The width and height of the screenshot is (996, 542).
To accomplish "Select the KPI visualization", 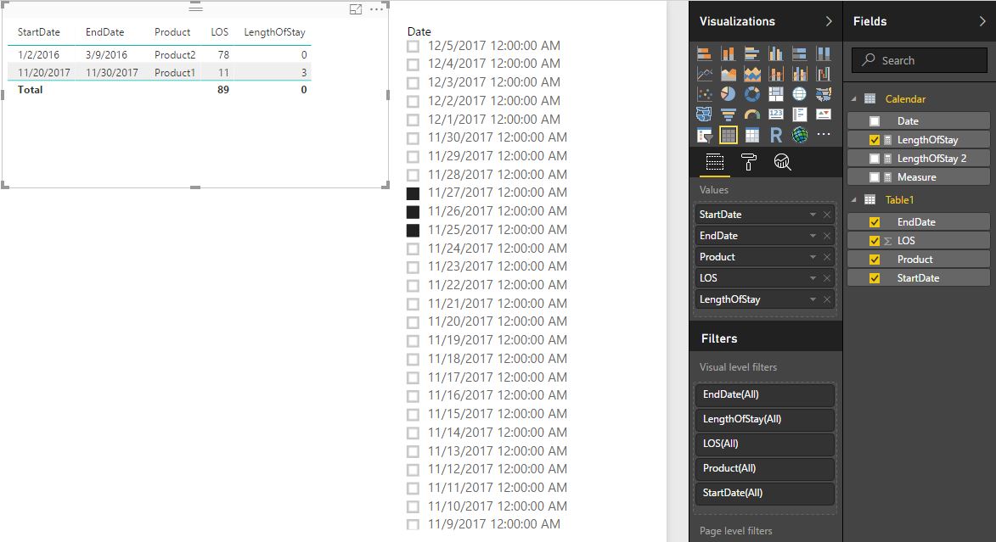I will 824,115.
